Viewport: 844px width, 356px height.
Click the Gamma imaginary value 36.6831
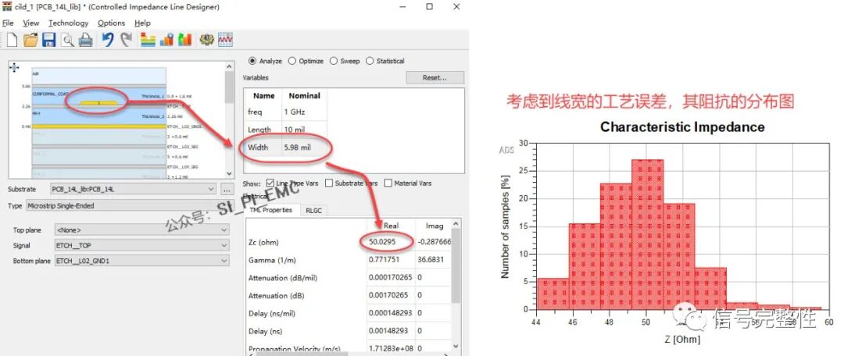(431, 260)
